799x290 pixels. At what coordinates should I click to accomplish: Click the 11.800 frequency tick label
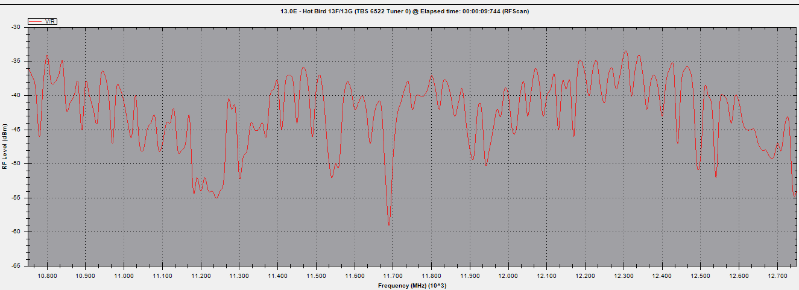pos(431,275)
